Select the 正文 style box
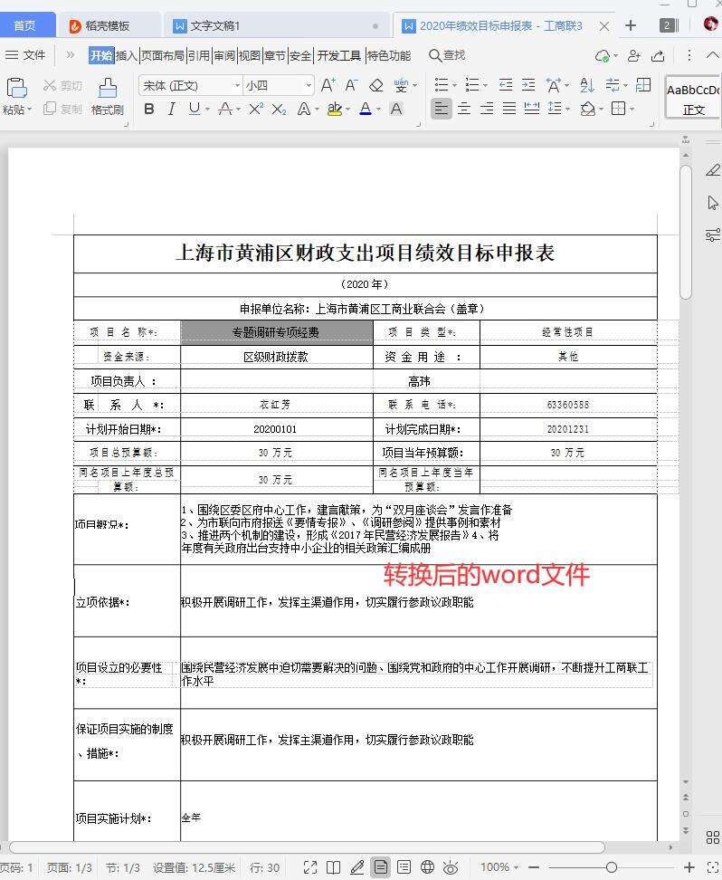 click(693, 97)
